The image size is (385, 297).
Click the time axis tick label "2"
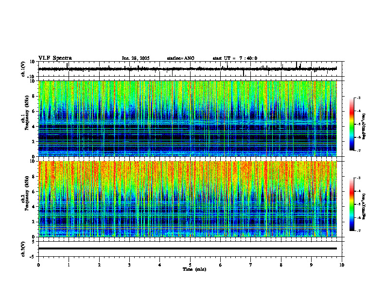[99, 265]
